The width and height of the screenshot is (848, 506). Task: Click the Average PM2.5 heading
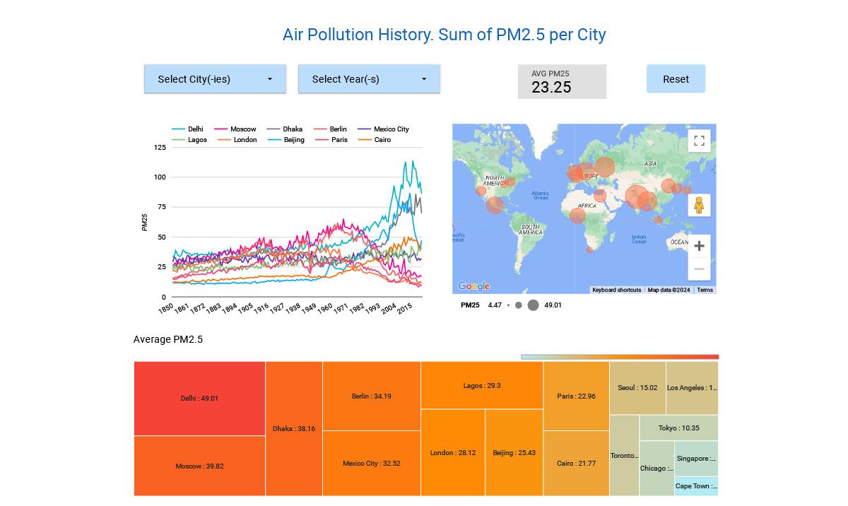pyautogui.click(x=168, y=339)
